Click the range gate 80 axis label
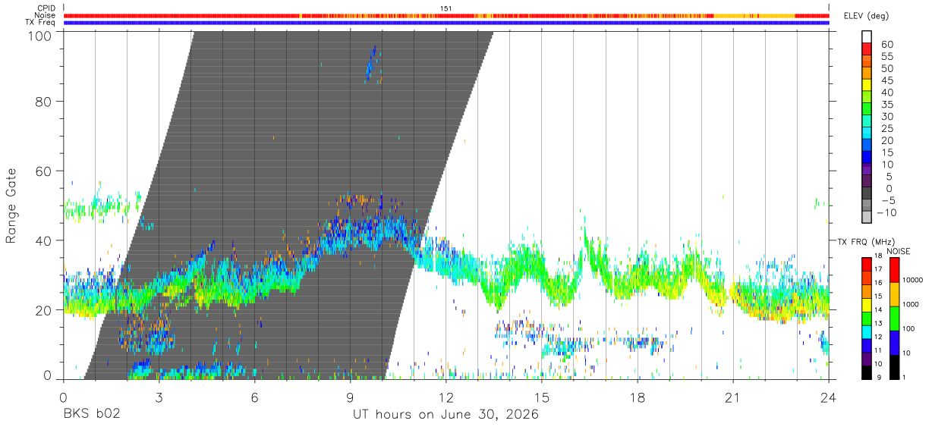The width and height of the screenshot is (932, 430). point(44,101)
